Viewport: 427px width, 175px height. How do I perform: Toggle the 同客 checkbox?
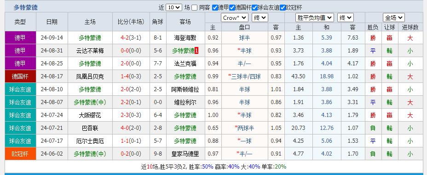tap(194, 8)
